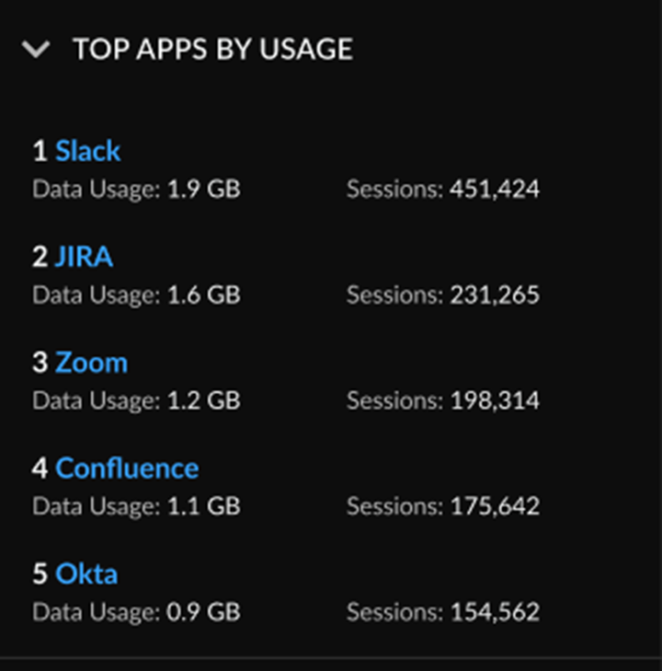Select Okta's 0.9 GB data usage value
This screenshot has height=671, width=662.
click(x=203, y=612)
